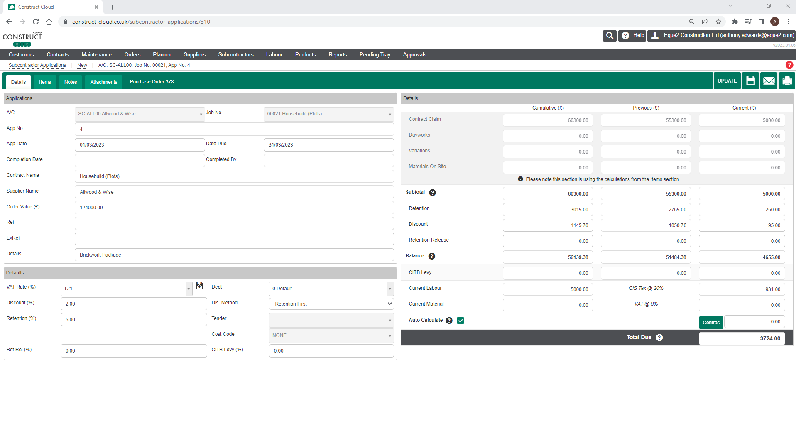Click the Details field Brickwork Package
Screen dimensions: 796x431
tap(234, 255)
